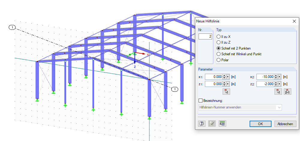Click the z1 input field showing 0.000
The width and height of the screenshot is (300, 141).
(214, 84)
